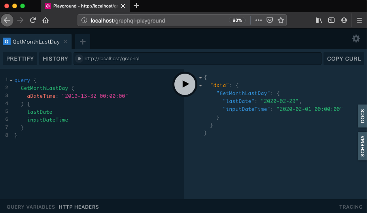The image size is (367, 213).
Task: Open Firefox hamburger menu
Action: pyautogui.click(x=359, y=20)
